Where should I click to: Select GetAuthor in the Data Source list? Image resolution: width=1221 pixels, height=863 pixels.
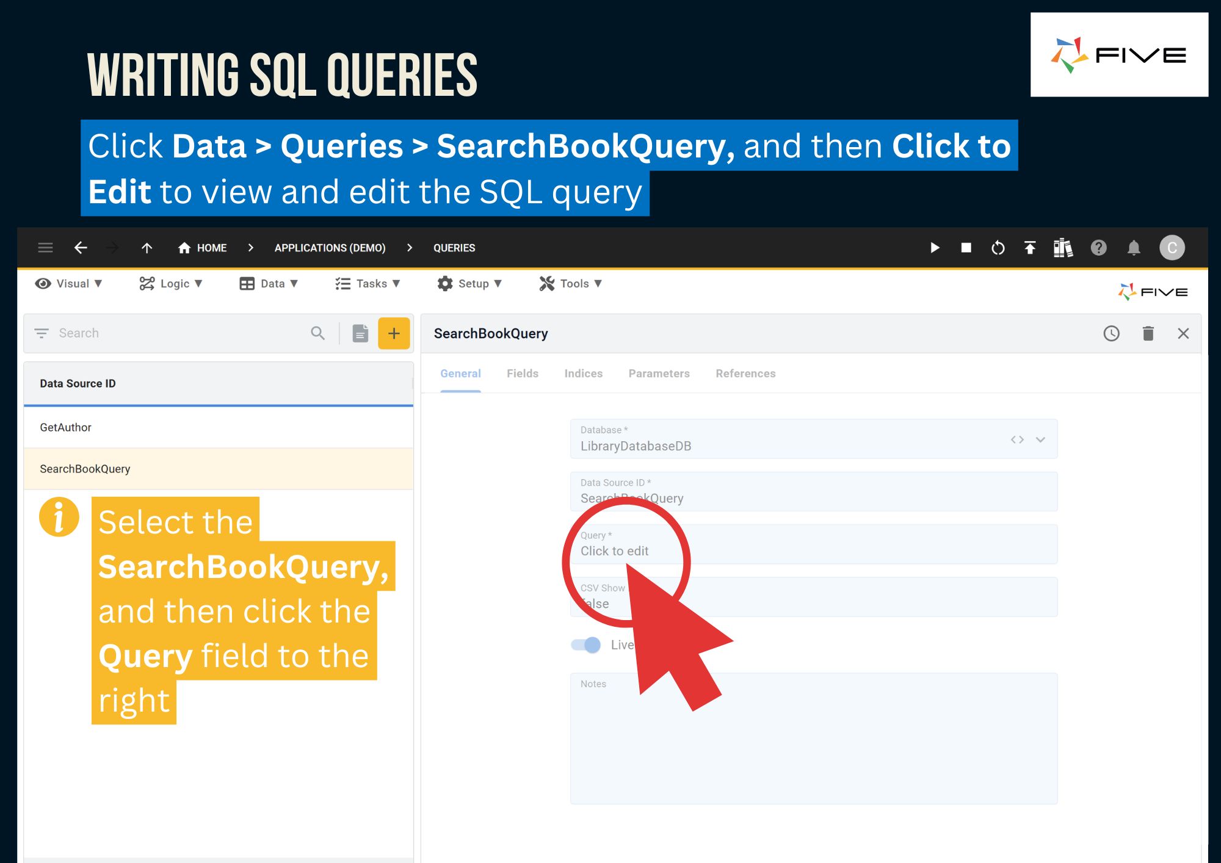(x=65, y=427)
